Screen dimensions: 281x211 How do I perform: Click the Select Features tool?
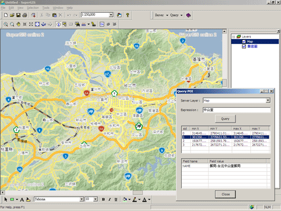(65, 24)
